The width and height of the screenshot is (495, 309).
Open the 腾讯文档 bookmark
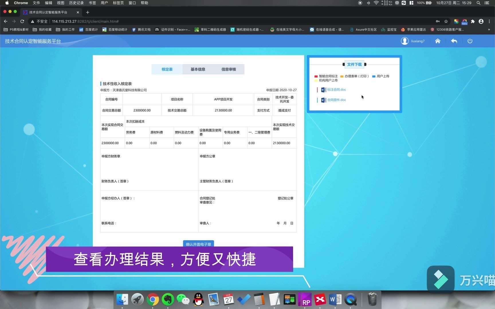point(141,30)
